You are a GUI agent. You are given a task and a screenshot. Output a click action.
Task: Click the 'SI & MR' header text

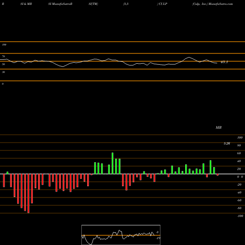(x=26, y=4)
